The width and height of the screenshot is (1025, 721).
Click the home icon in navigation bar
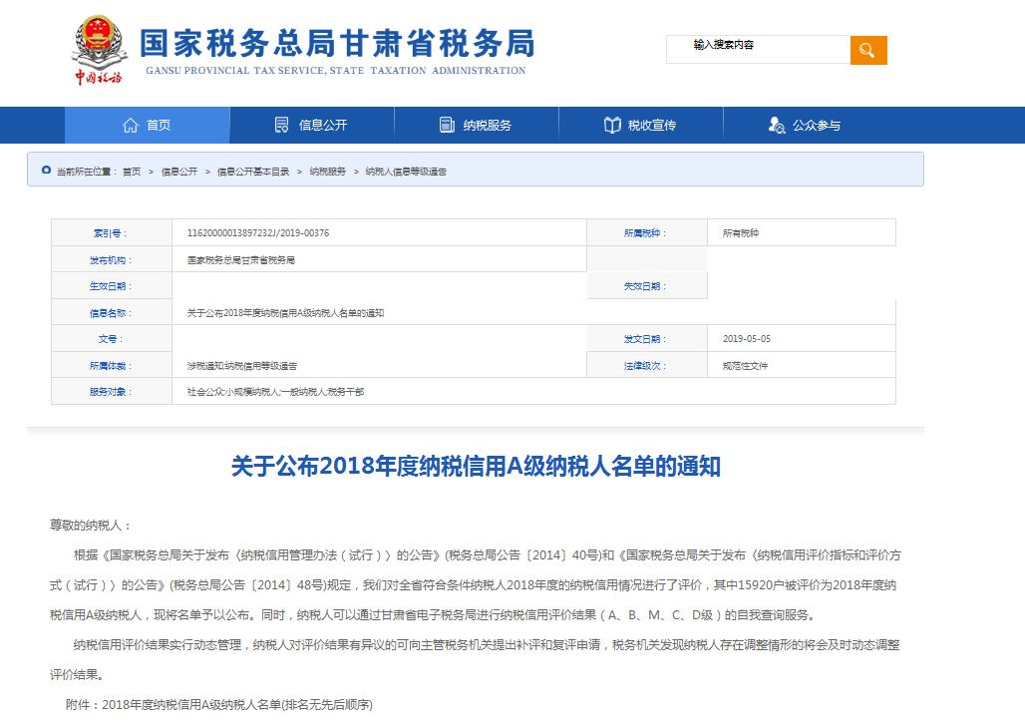point(131,126)
